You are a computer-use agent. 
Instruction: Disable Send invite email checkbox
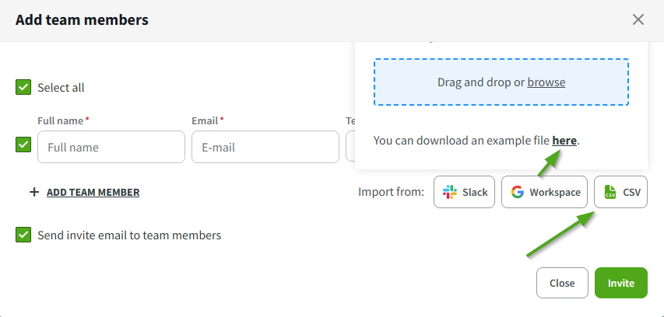coord(23,235)
